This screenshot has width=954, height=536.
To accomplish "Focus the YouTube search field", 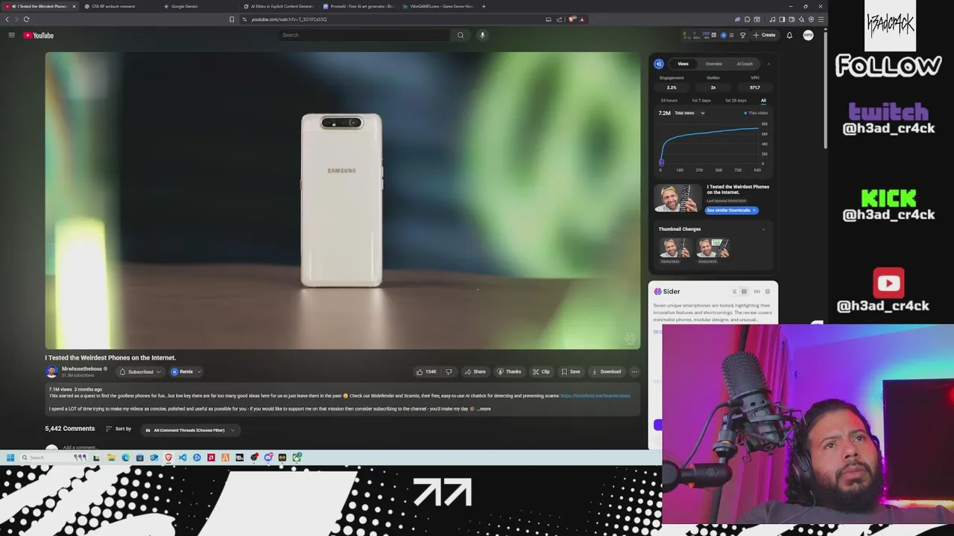I will click(x=365, y=35).
